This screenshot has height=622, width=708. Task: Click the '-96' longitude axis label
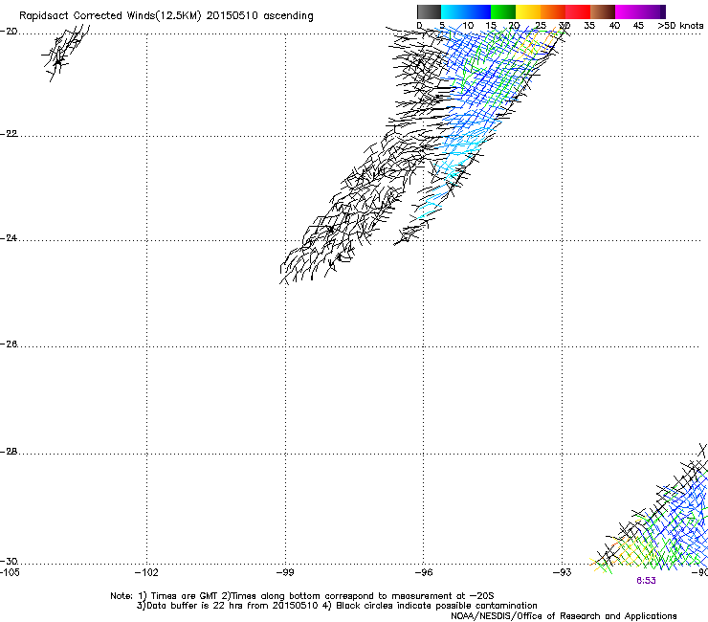[x=424, y=572]
